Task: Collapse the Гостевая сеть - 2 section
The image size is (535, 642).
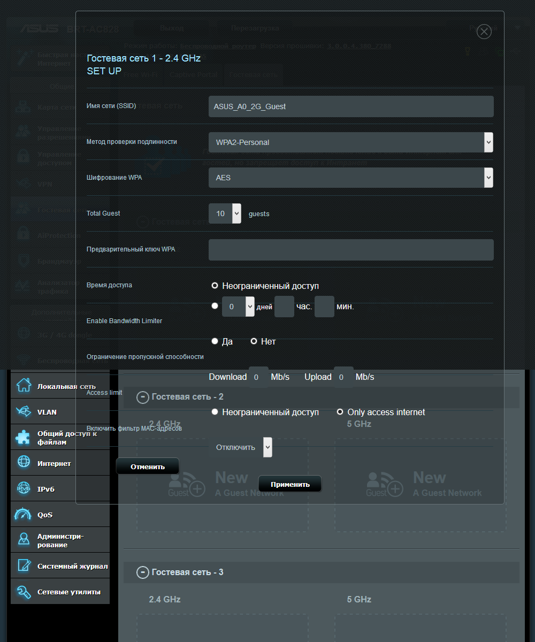Action: [x=142, y=397]
